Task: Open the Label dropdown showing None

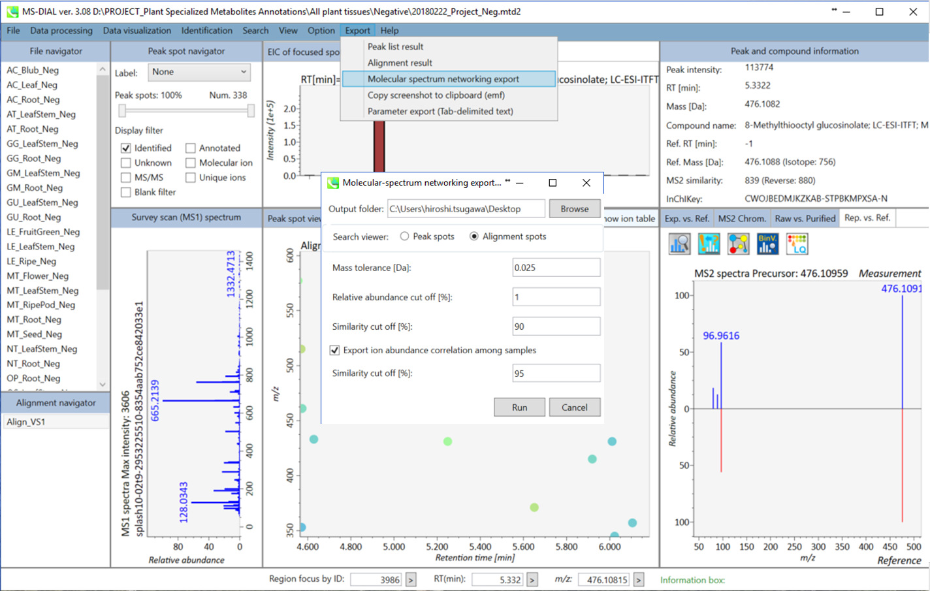Action: pyautogui.click(x=199, y=72)
